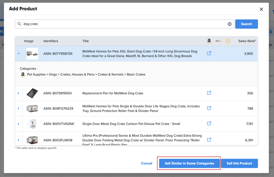This screenshot has width=274, height=177.
Task: Focus the product search input field
Action: [124, 24]
